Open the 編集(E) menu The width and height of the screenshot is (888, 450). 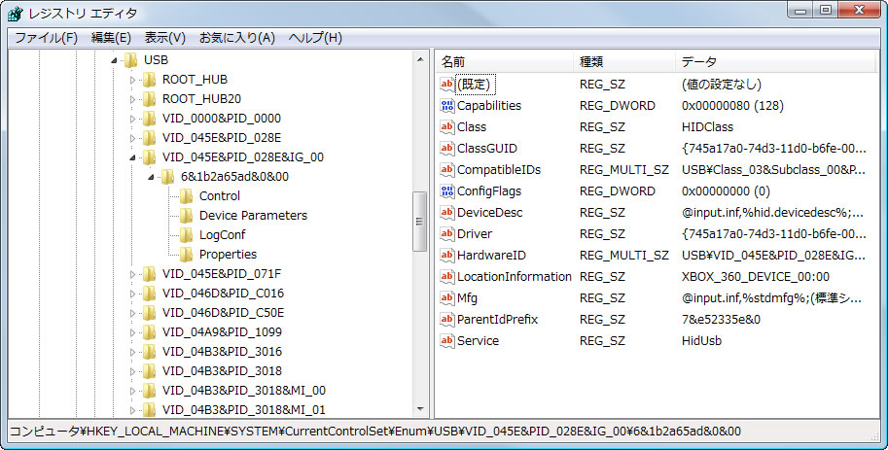click(111, 38)
